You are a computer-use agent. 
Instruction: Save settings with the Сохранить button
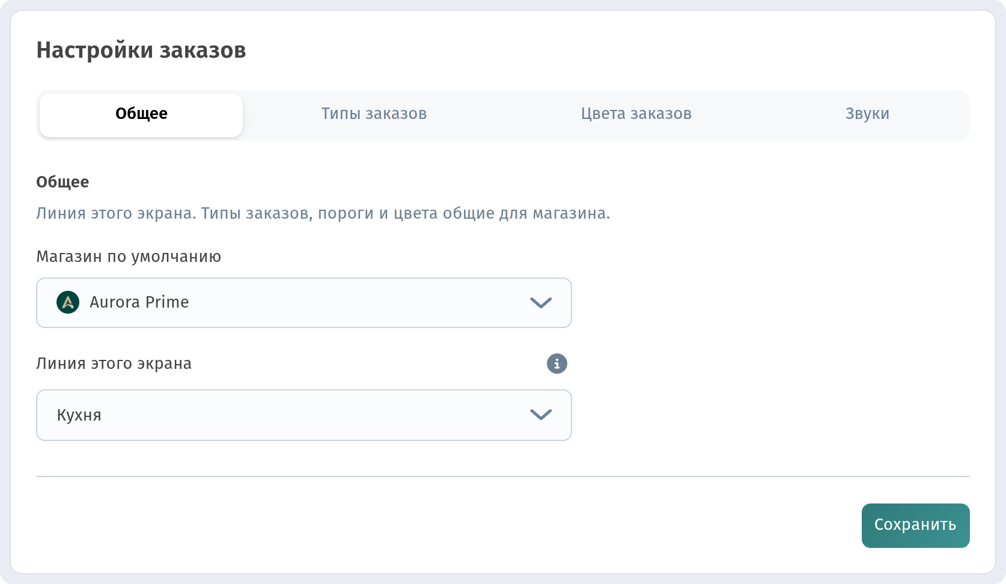[915, 526]
